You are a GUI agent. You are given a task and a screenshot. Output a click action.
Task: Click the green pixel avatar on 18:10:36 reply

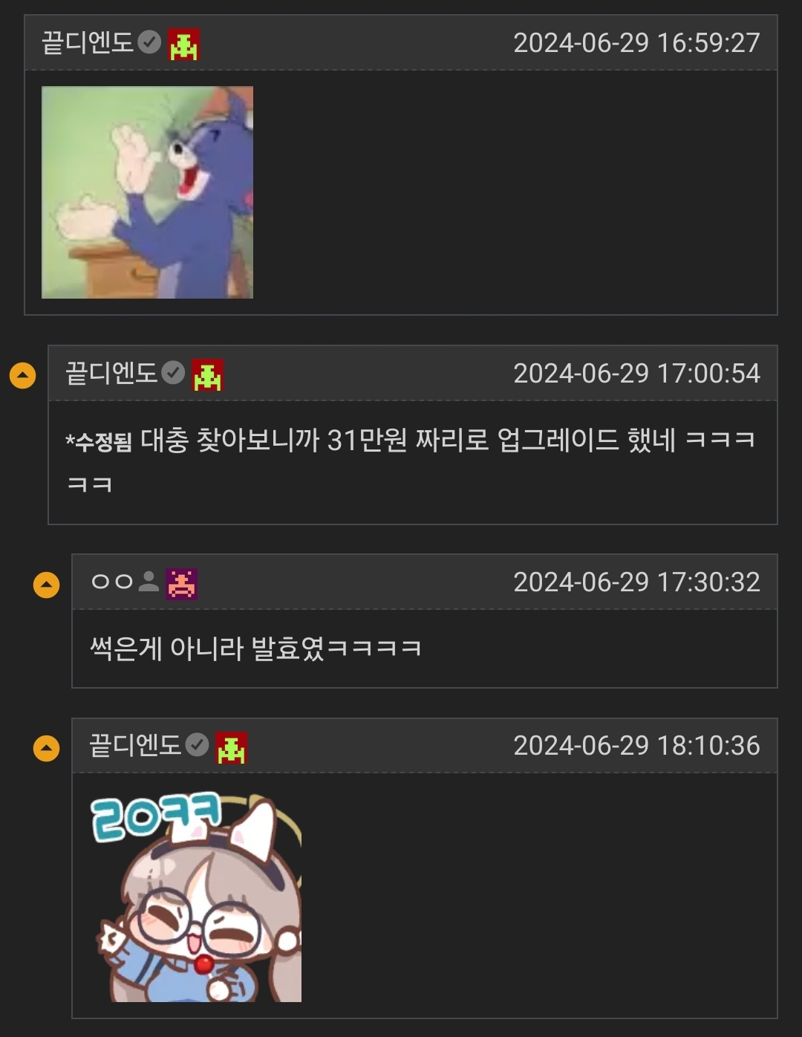pyautogui.click(x=231, y=747)
